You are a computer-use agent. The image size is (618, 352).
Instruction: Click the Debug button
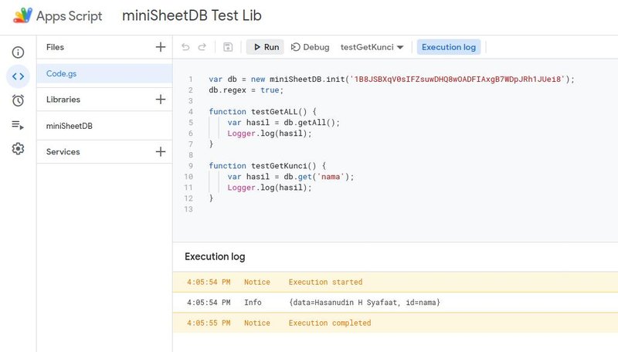coord(310,47)
